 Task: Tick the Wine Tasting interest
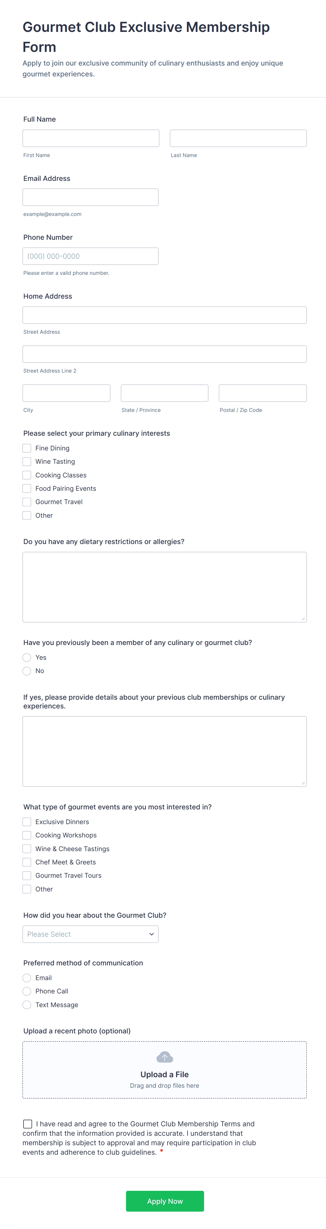click(27, 461)
